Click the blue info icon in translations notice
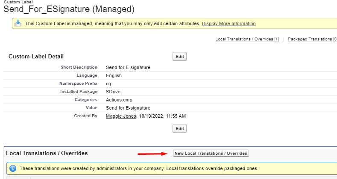The image size is (337, 179). [x=13, y=168]
